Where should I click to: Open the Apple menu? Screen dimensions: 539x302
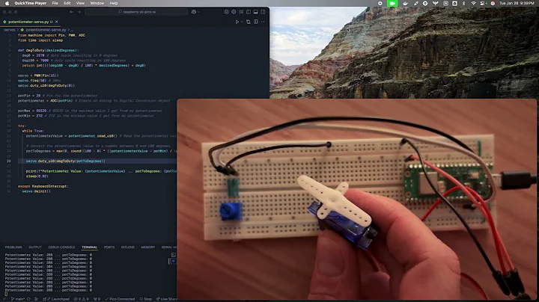click(x=7, y=3)
